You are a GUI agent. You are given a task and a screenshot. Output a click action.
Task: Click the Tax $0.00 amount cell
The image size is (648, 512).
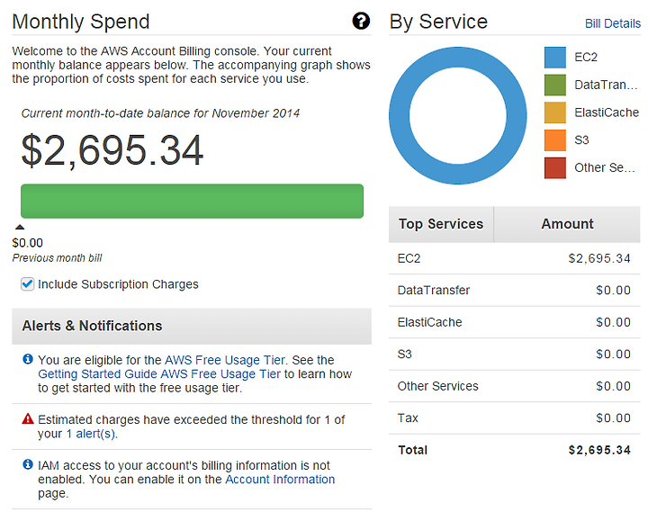point(613,418)
